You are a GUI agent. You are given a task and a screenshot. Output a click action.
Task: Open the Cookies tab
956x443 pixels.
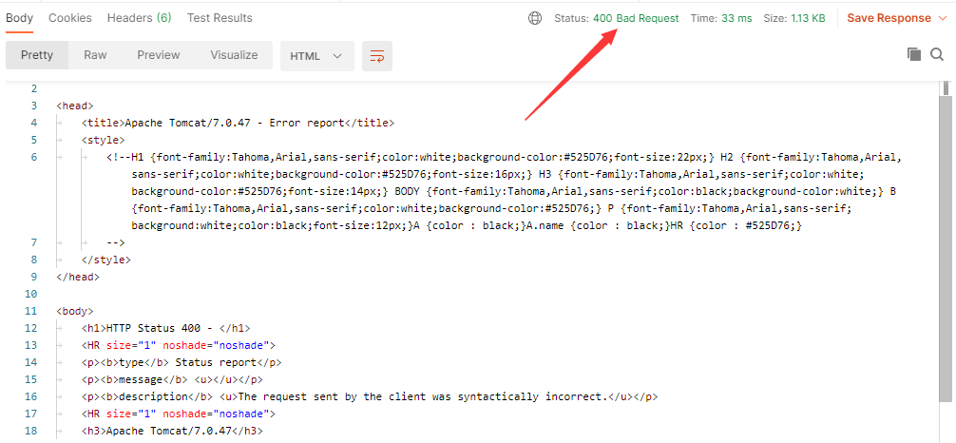click(x=70, y=18)
